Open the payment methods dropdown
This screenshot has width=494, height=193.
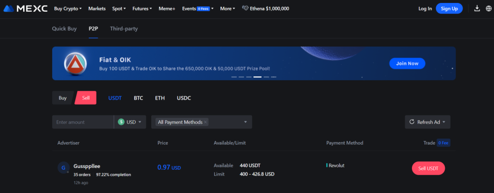[245, 122]
